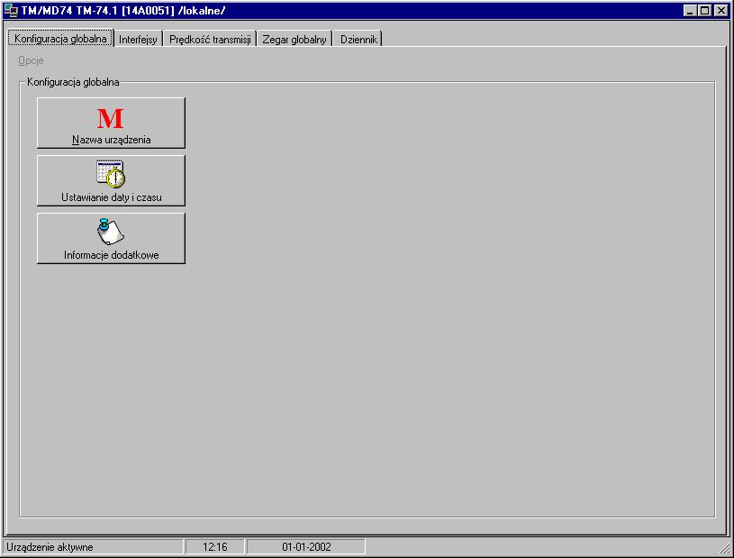Click the Nazwa urządzenia button label
Viewport: 734px width, 558px height.
tap(112, 140)
